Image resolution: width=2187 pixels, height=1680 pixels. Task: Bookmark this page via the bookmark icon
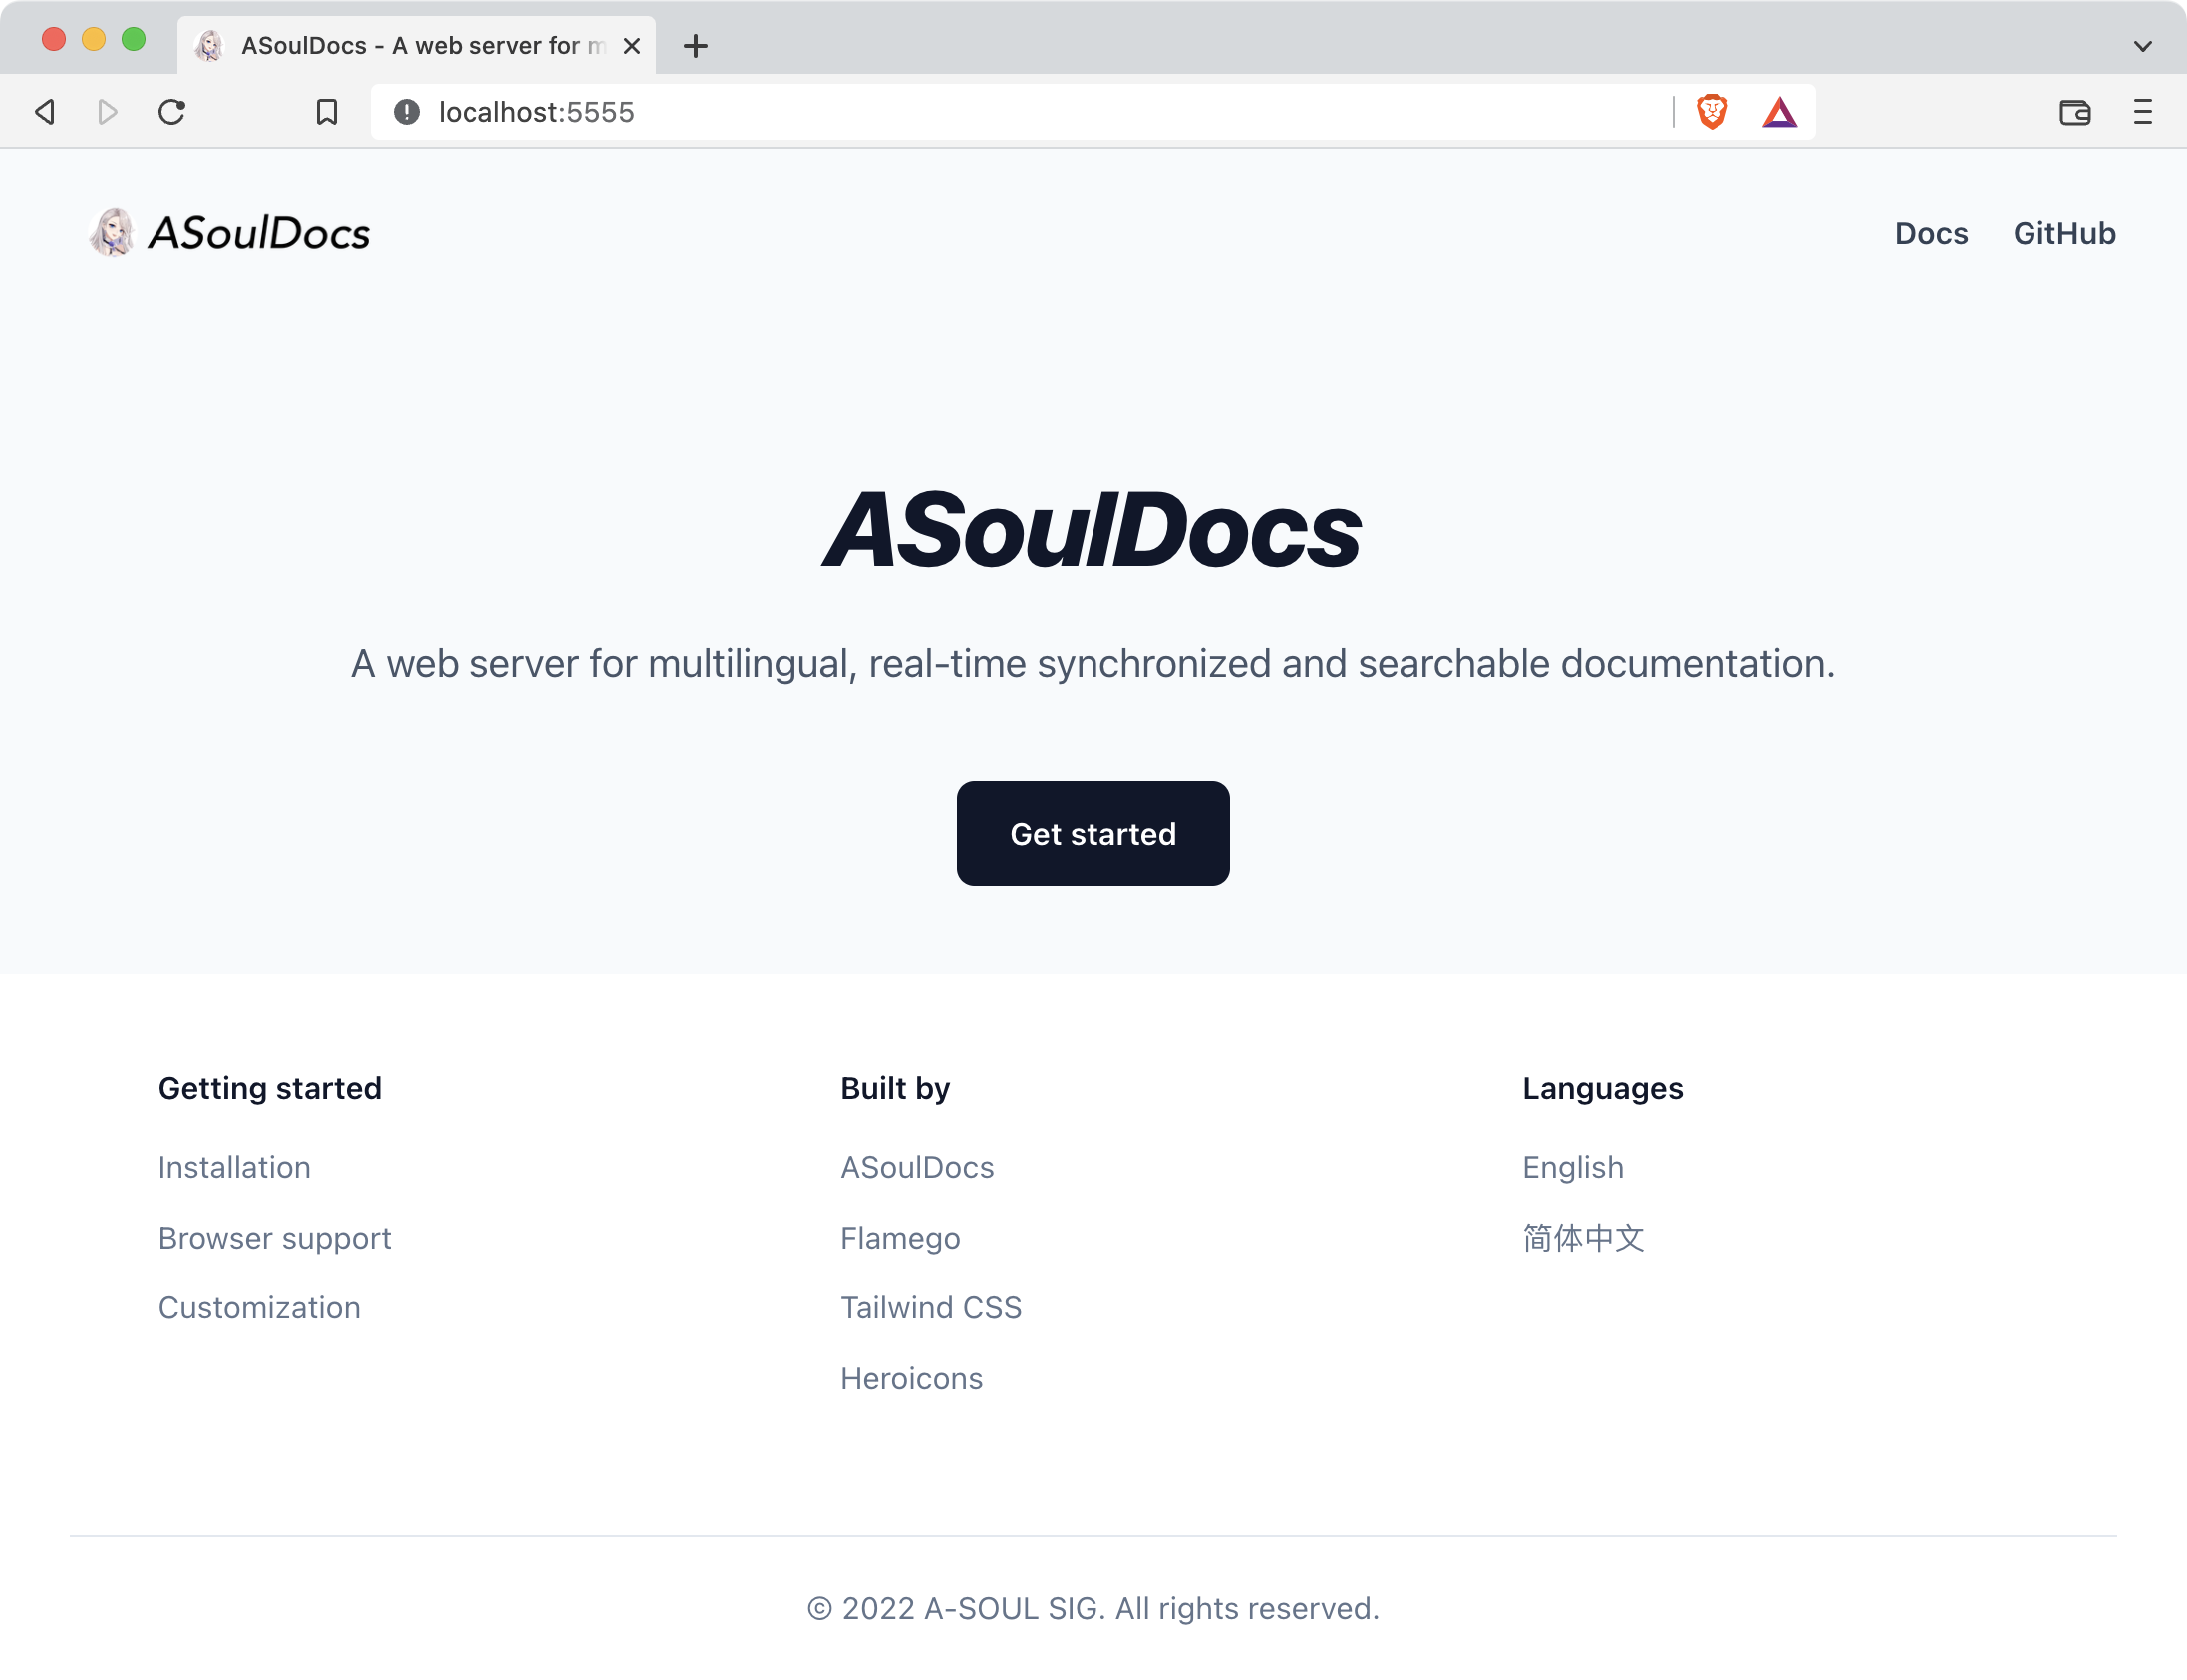coord(326,111)
